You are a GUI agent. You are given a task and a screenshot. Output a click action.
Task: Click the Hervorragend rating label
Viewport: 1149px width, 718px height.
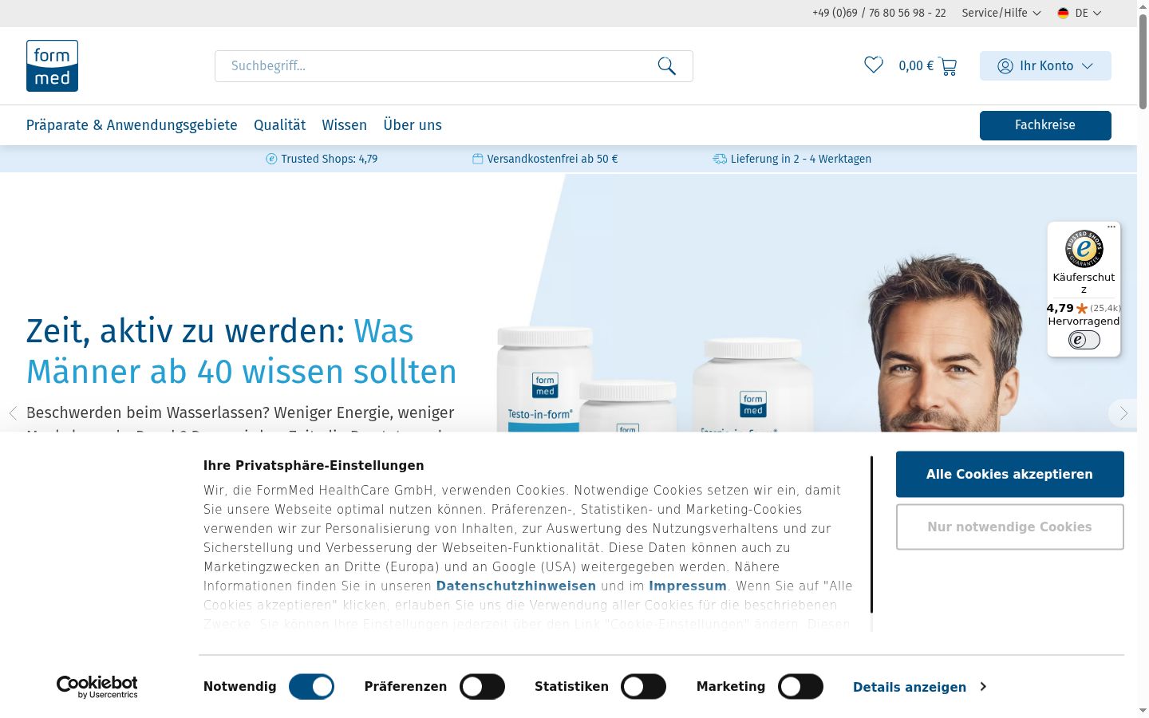pos(1084,321)
